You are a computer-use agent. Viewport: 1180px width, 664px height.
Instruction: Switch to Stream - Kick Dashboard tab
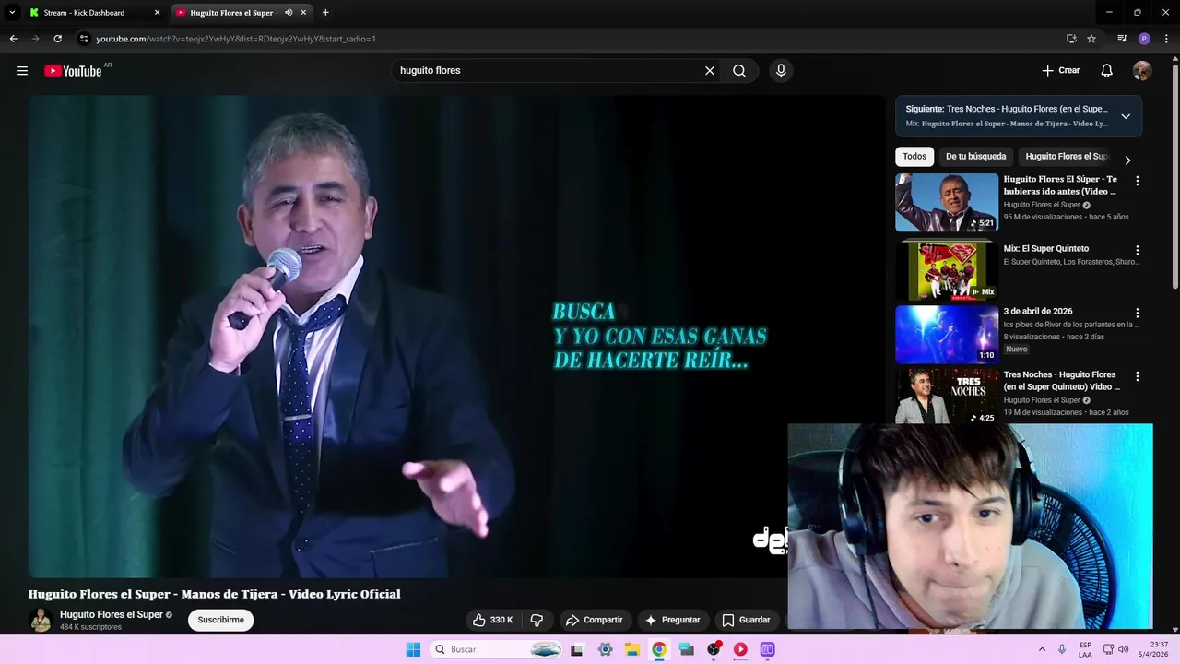84,13
